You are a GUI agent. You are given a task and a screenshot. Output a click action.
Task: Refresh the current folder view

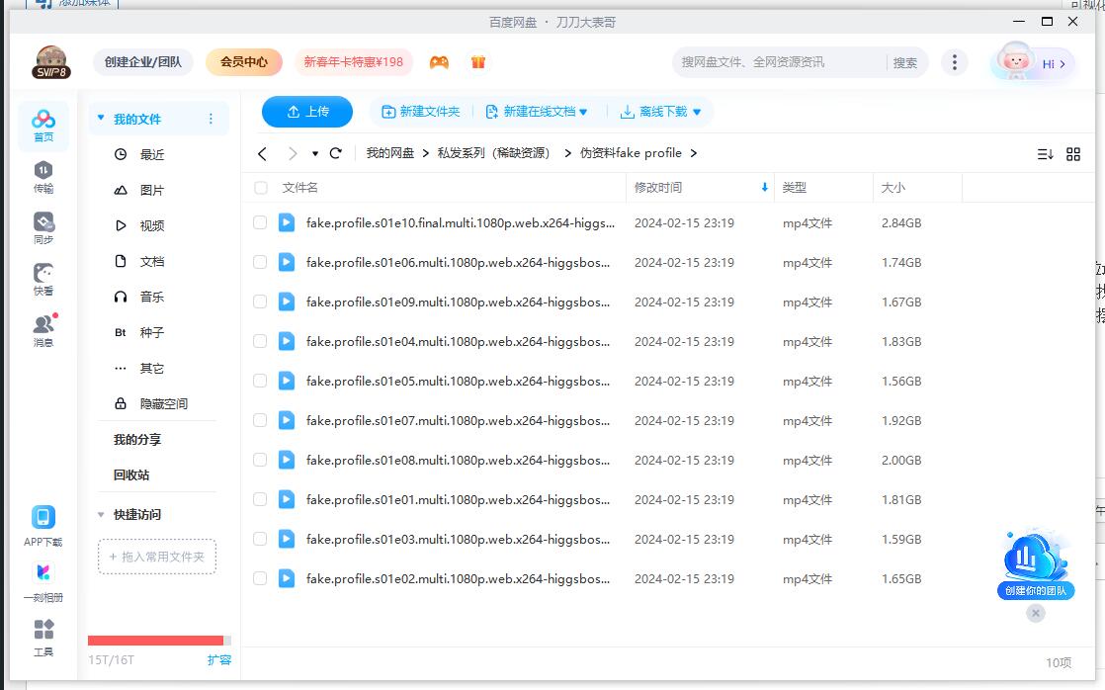(335, 153)
